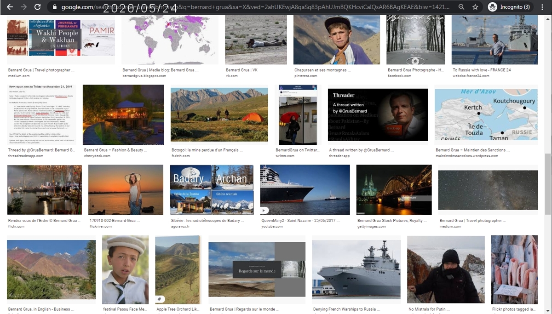Click the browser back arrow

[x=10, y=7]
